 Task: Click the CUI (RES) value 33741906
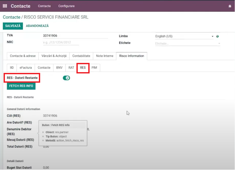pyautogui.click(x=50, y=116)
